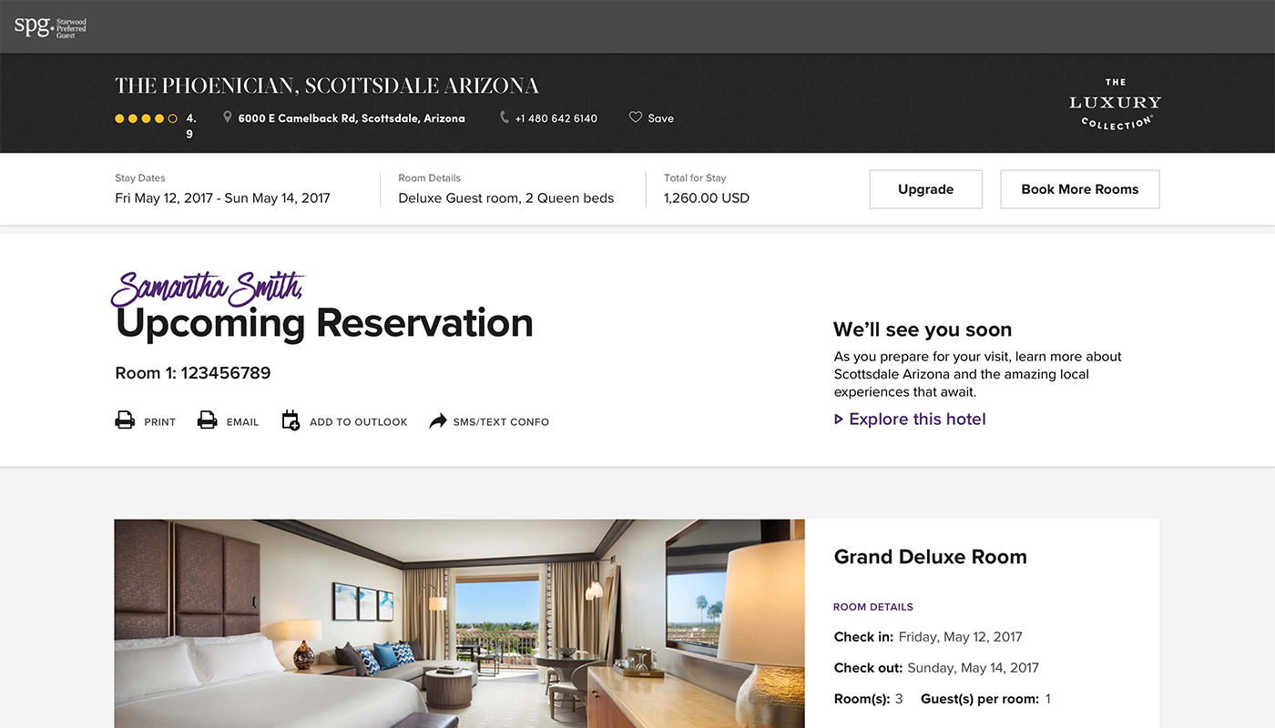Click the share arrow icon for SMS/Text Confo
The height and width of the screenshot is (728, 1275).
click(x=438, y=420)
